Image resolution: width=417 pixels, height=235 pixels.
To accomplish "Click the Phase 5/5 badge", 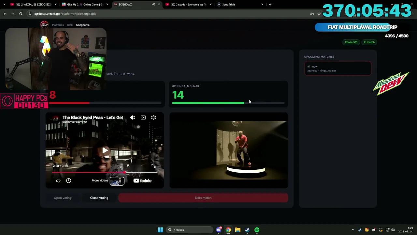I will coord(351,42).
